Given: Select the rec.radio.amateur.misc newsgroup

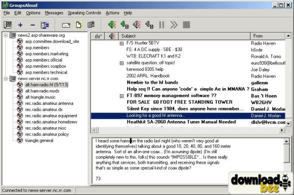Looking at the screenshot, I should point(45,128).
